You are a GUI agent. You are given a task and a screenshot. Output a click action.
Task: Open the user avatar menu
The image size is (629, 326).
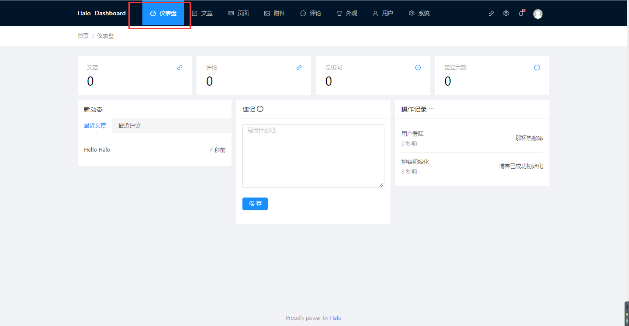coord(538,14)
